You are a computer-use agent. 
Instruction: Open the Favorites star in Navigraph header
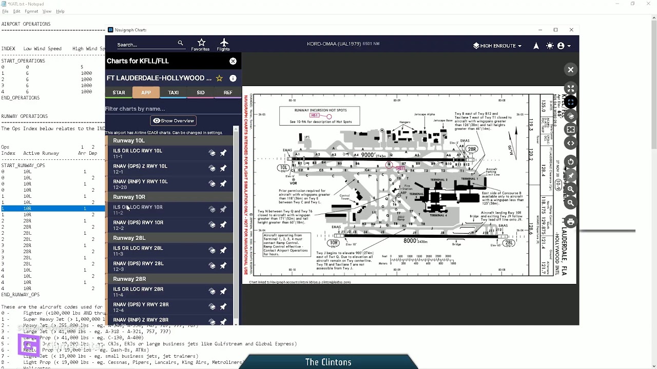tap(201, 45)
